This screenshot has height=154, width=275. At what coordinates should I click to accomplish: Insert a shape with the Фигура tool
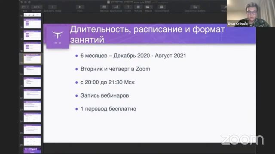click(138, 7)
